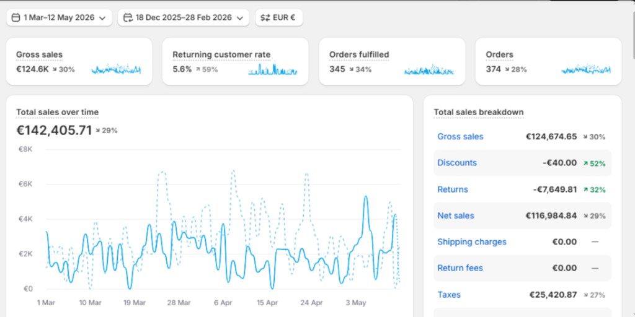The width and height of the screenshot is (635, 317).
Task: Click the Total sales breakdown heading
Action: click(479, 113)
